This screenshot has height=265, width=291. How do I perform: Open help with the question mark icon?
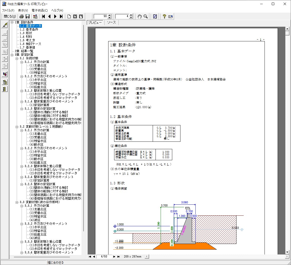click(164, 16)
